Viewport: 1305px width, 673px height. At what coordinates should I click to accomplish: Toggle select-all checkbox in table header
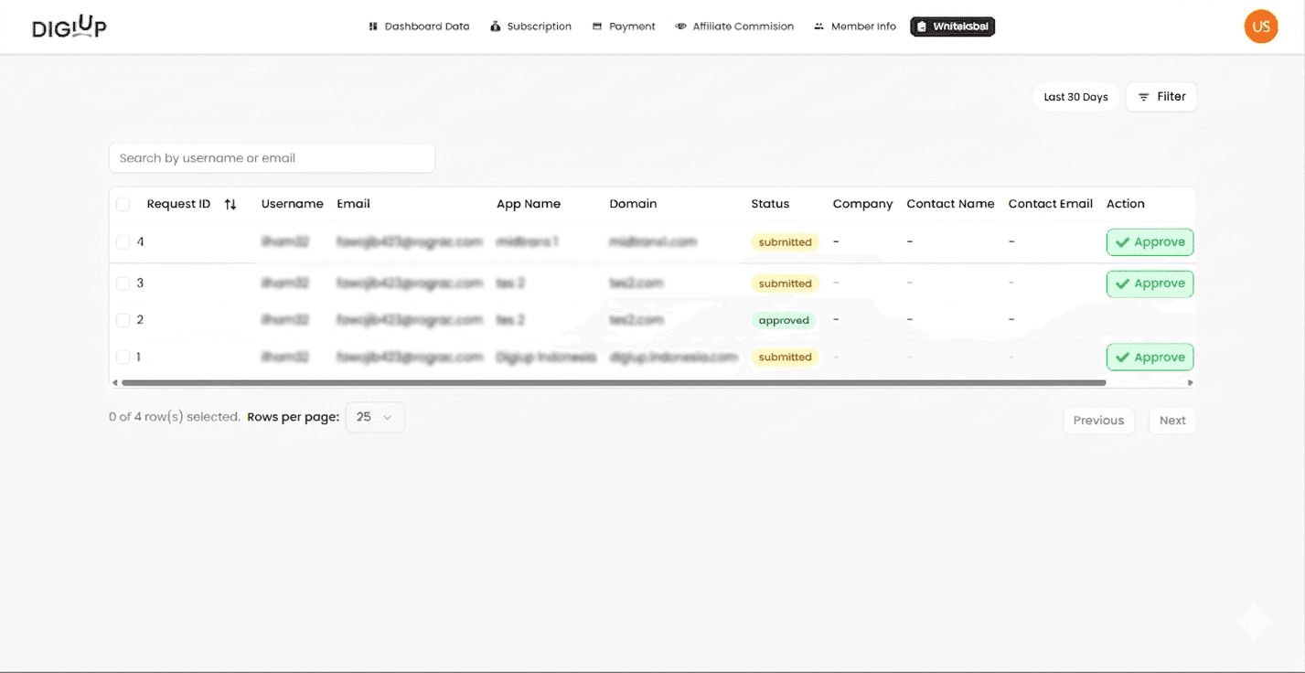pos(123,204)
